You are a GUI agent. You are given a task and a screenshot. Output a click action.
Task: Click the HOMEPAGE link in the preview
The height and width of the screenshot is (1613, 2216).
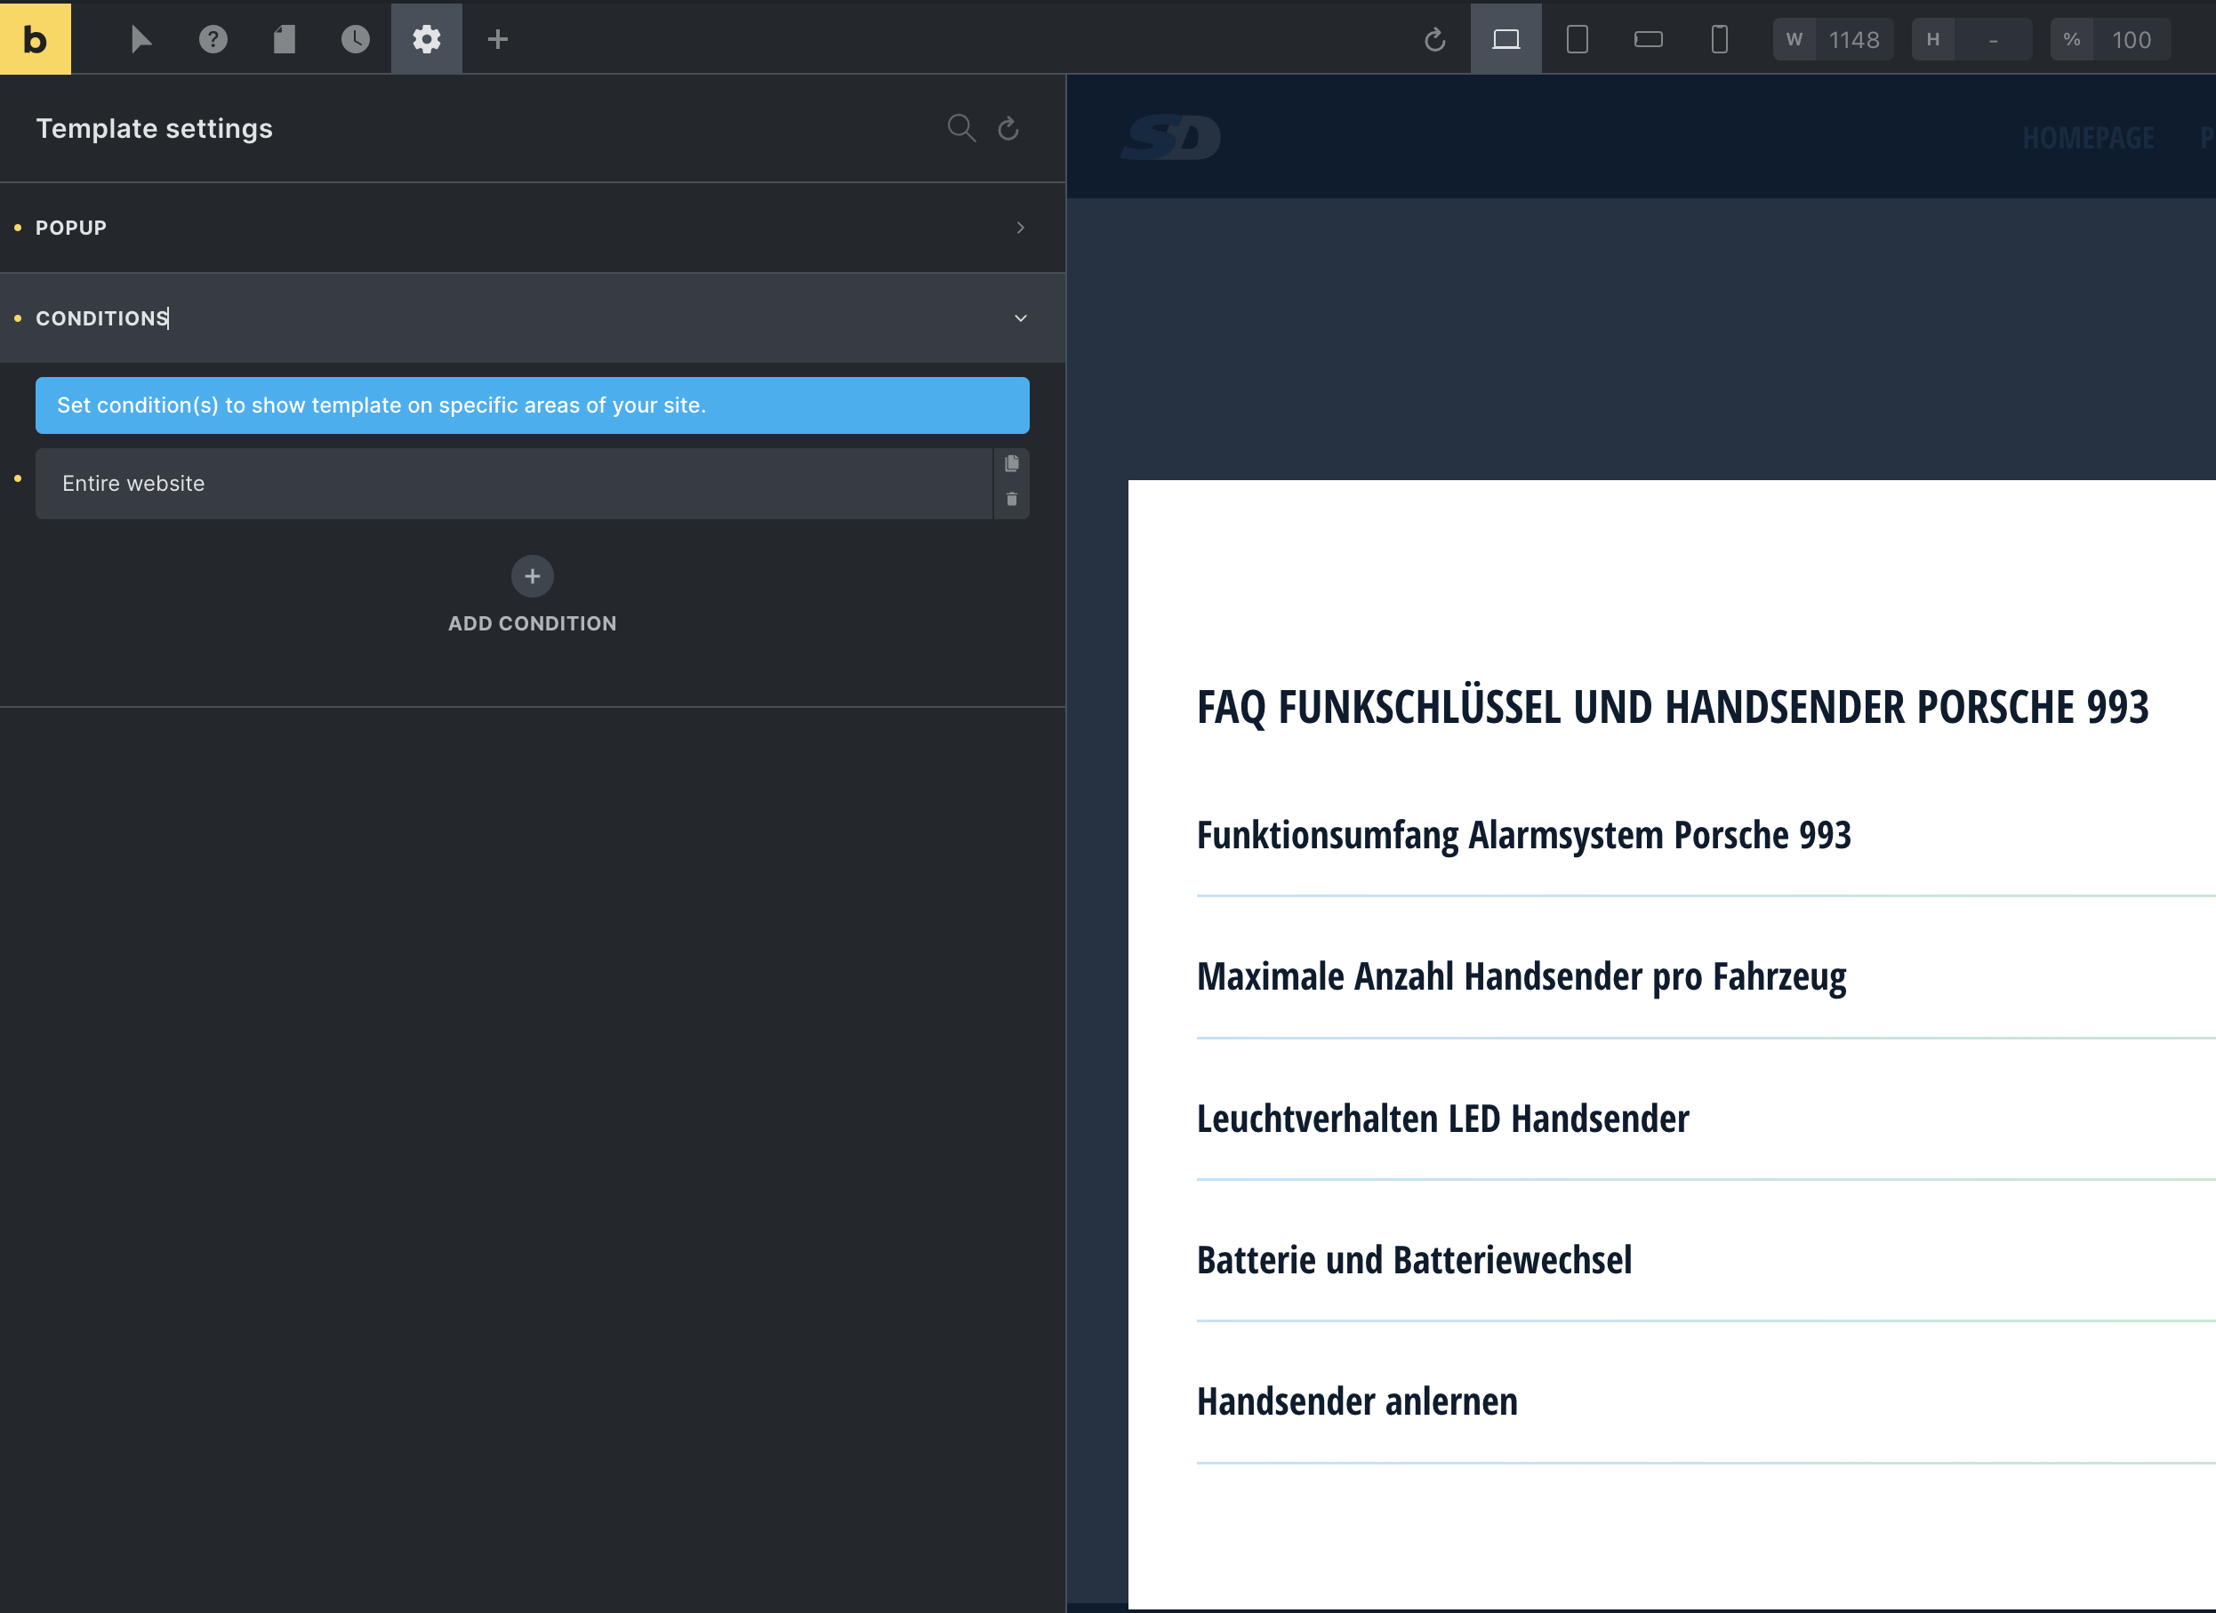[2088, 138]
